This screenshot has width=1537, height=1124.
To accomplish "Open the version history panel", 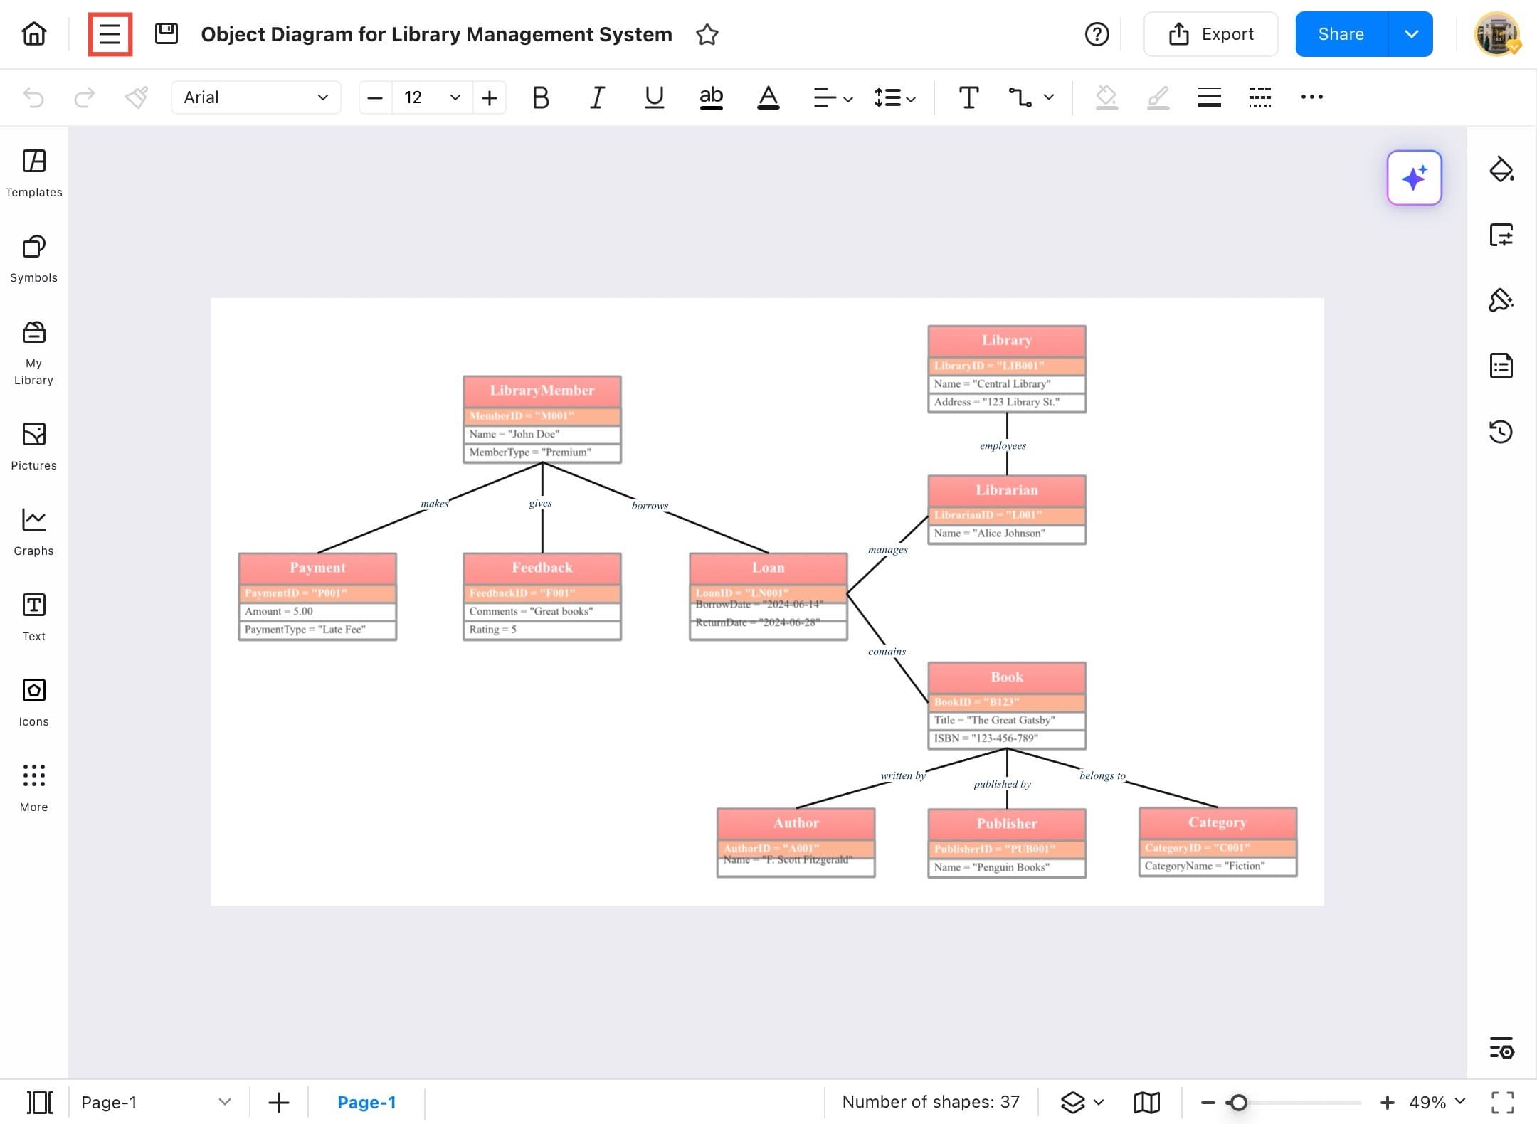I will [1501, 431].
